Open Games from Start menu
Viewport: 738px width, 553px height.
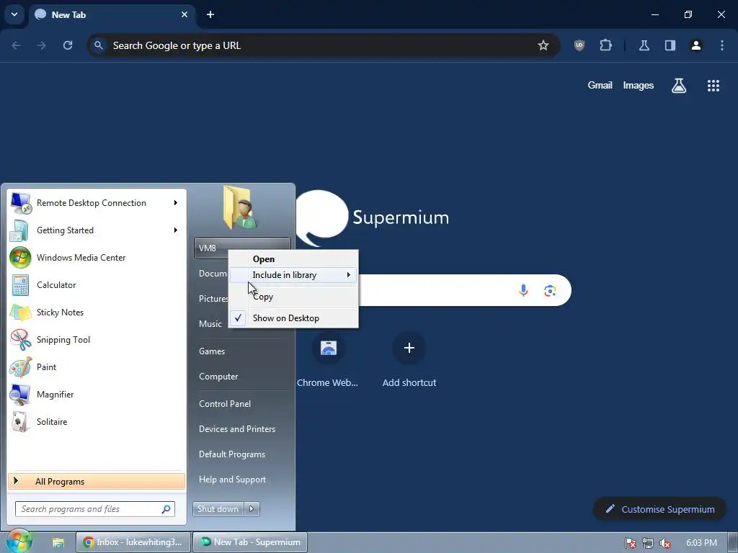pos(212,351)
